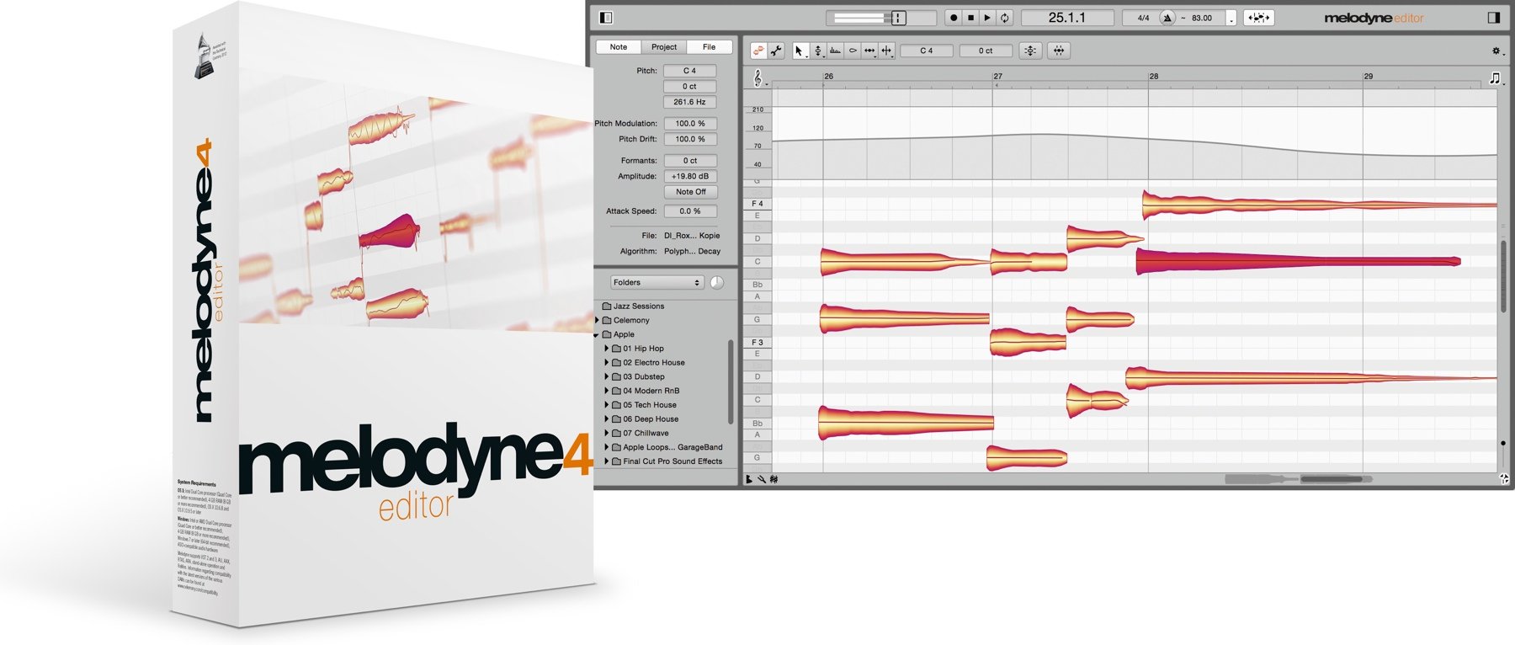Screen dimensions: 1515x645
Task: Toggle the right sound editor pane icon
Action: (x=1493, y=17)
